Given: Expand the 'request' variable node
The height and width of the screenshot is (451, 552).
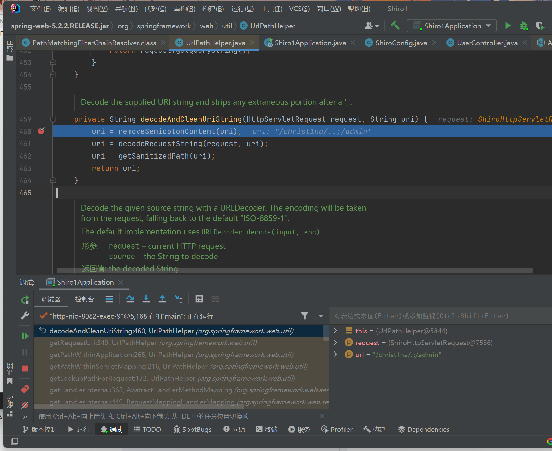Looking at the screenshot, I should pyautogui.click(x=335, y=343).
